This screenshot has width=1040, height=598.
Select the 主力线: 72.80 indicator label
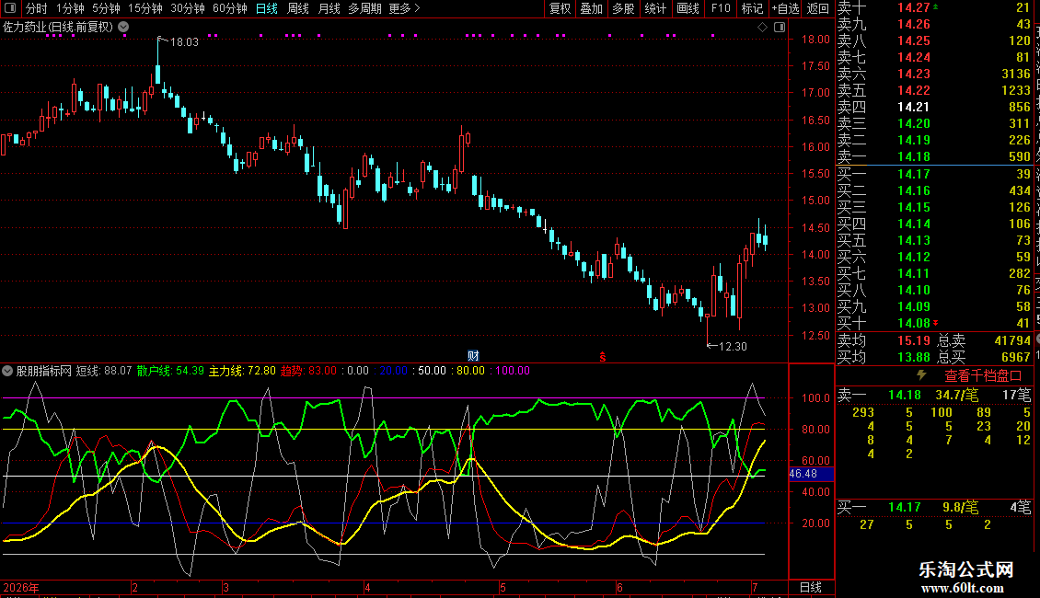pos(242,371)
